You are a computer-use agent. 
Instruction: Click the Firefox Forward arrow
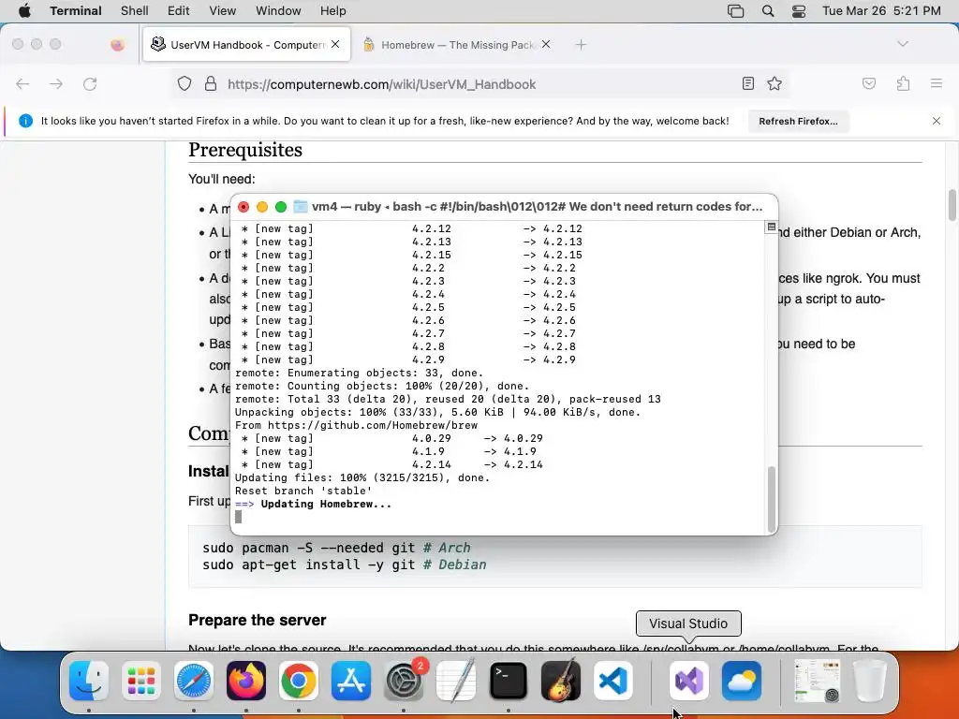[56, 83]
